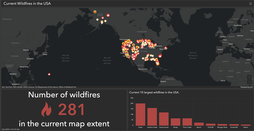Zoom in with the map plus button
This screenshot has width=254, height=131.
pyautogui.click(x=249, y=77)
